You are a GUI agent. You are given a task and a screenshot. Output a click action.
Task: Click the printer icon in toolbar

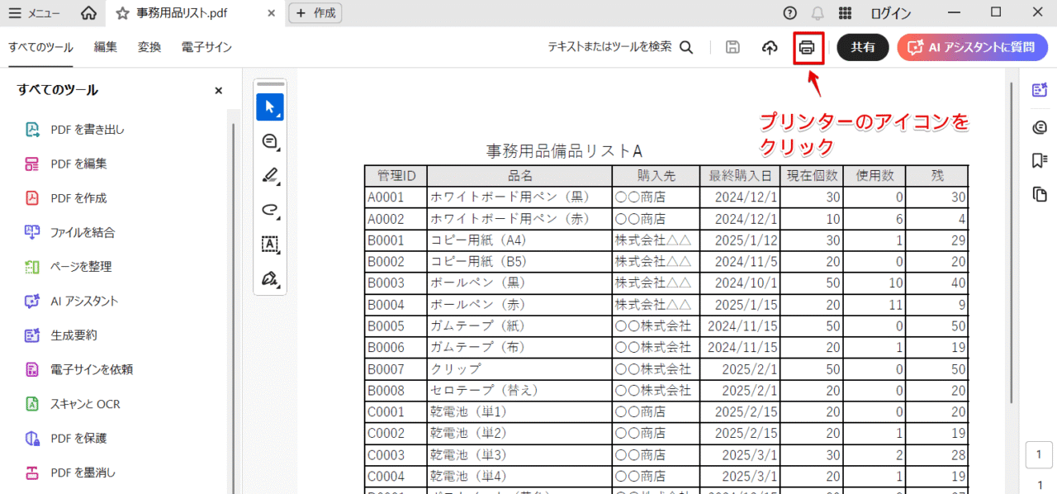point(807,48)
